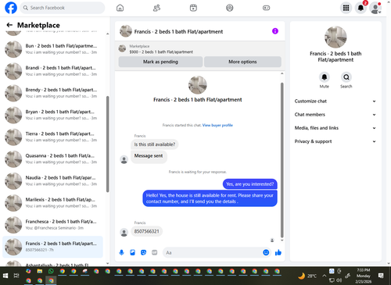Expand Privacy & support section
Viewport: 391px width, 285px height.
tap(335, 141)
